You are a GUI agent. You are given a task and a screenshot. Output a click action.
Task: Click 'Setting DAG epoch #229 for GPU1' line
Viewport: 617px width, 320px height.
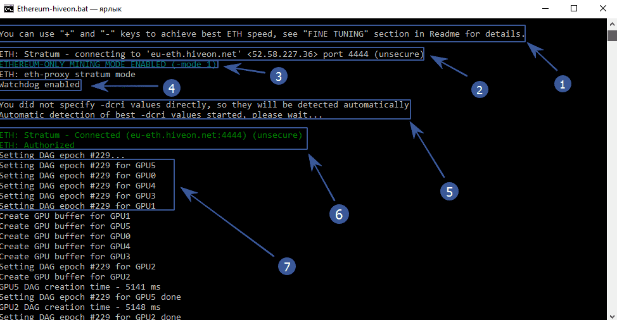coord(78,206)
